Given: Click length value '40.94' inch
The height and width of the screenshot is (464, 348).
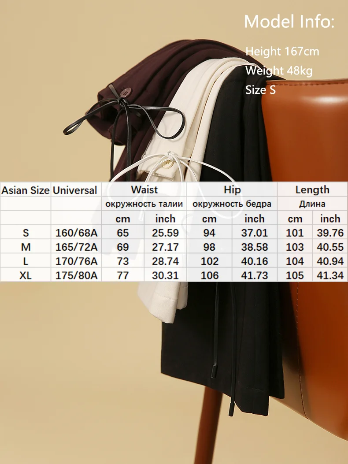Looking at the screenshot, I should pos(330,261).
